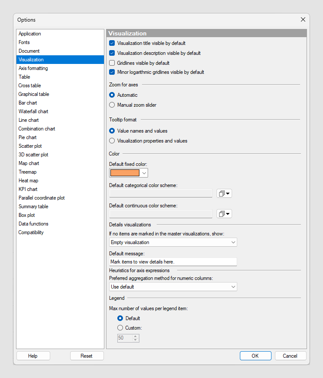323x378 pixels.
Task: Open Waterfall chart options
Action: click(60, 111)
